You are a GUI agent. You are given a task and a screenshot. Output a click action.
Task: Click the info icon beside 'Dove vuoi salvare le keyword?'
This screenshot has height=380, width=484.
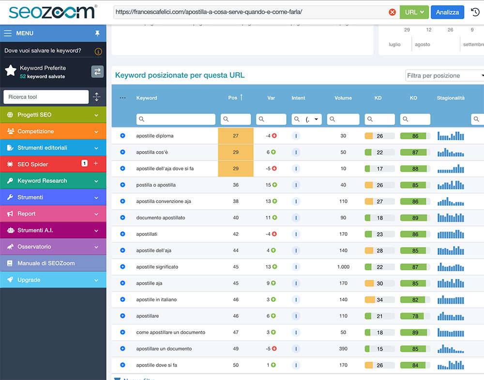[98, 52]
